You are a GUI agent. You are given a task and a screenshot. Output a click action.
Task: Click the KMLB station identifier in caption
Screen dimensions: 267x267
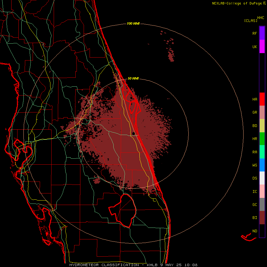(152, 265)
